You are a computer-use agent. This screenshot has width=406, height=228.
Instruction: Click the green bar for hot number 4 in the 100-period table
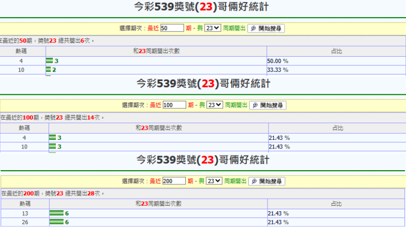tap(52, 137)
